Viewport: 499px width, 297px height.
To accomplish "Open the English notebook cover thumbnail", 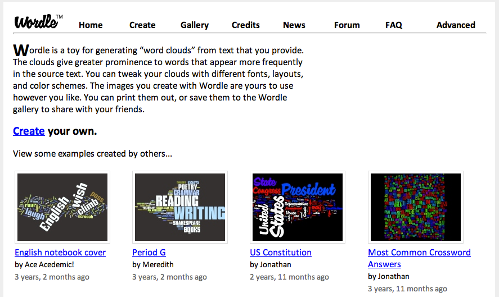I will point(62,207).
